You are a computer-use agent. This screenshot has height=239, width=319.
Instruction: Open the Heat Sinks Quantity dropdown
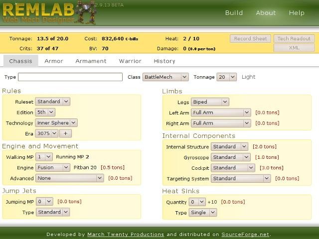(197, 202)
